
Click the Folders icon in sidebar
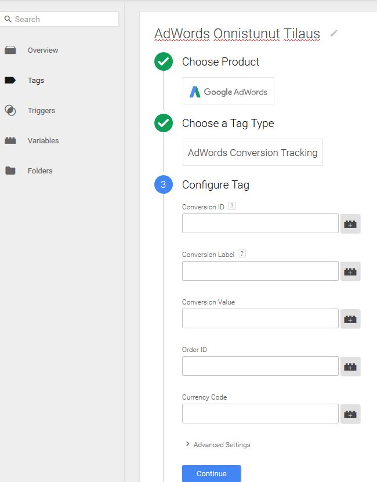[10, 171]
